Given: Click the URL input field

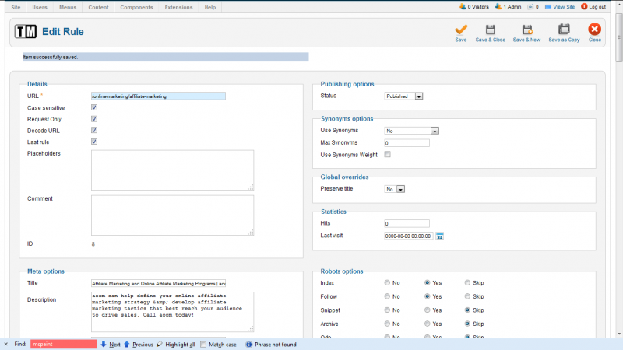Looking at the screenshot, I should (x=158, y=96).
